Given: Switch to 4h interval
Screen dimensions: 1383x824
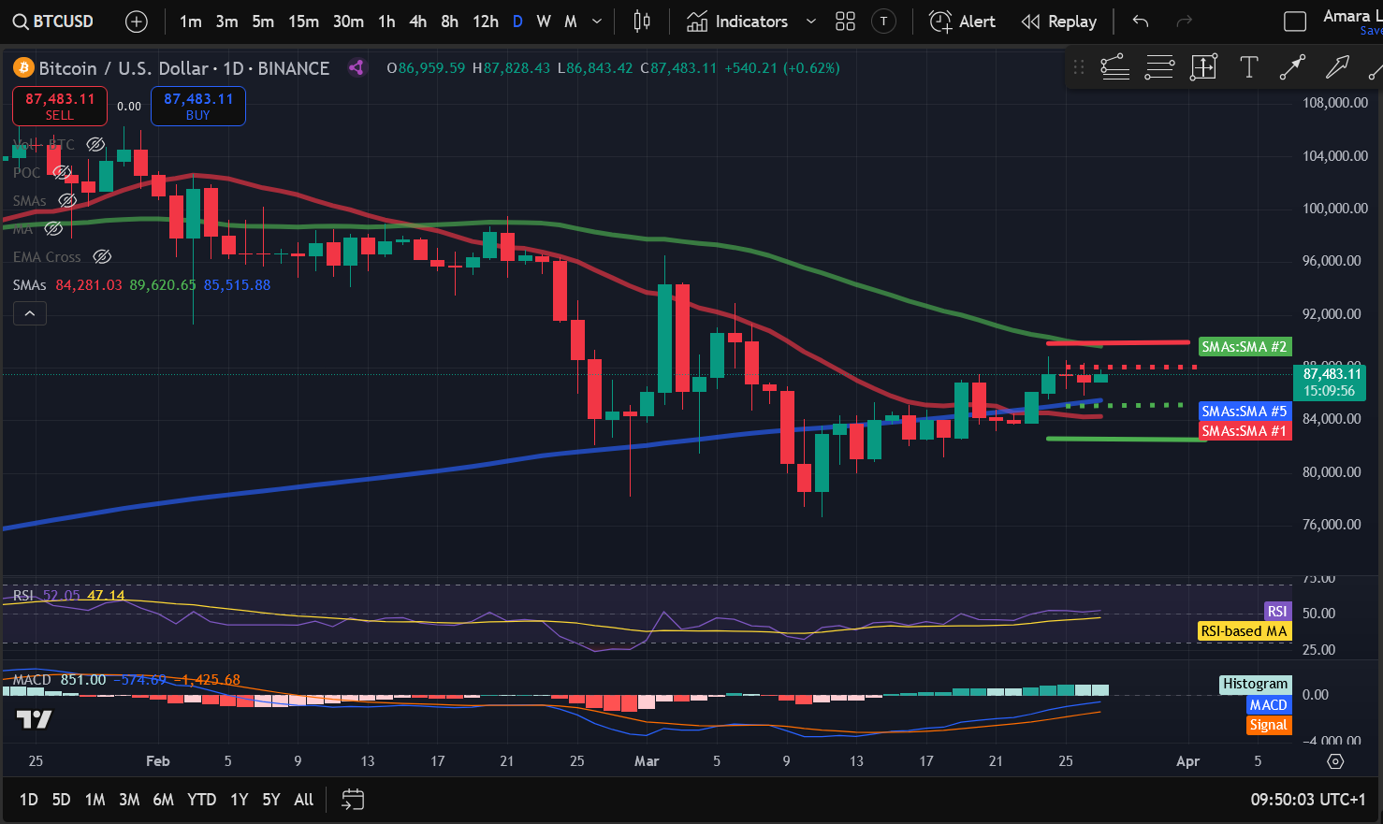Looking at the screenshot, I should coord(418,22).
